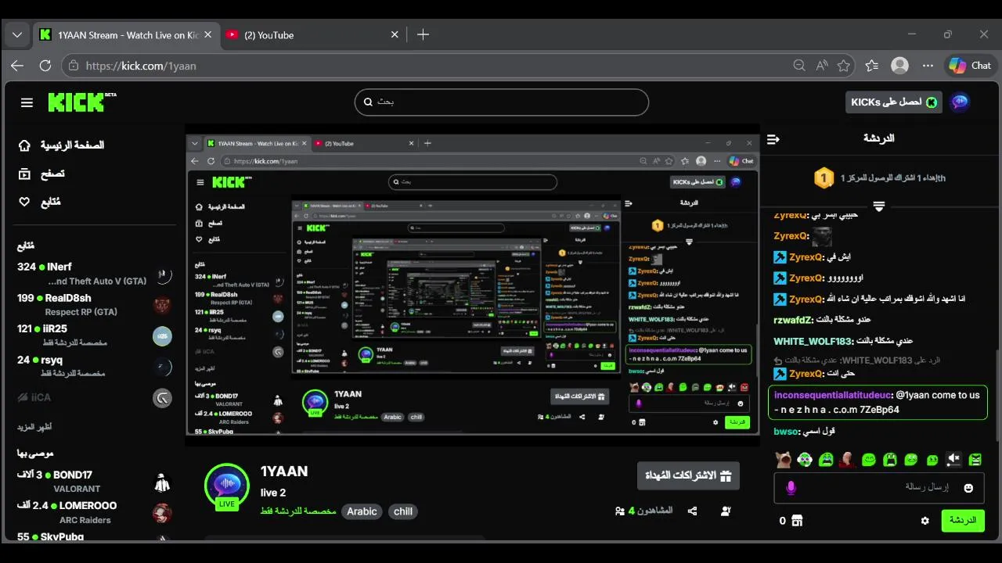Screen dimensions: 1002x563
Task: Click bwso username in chat
Action: click(784, 432)
